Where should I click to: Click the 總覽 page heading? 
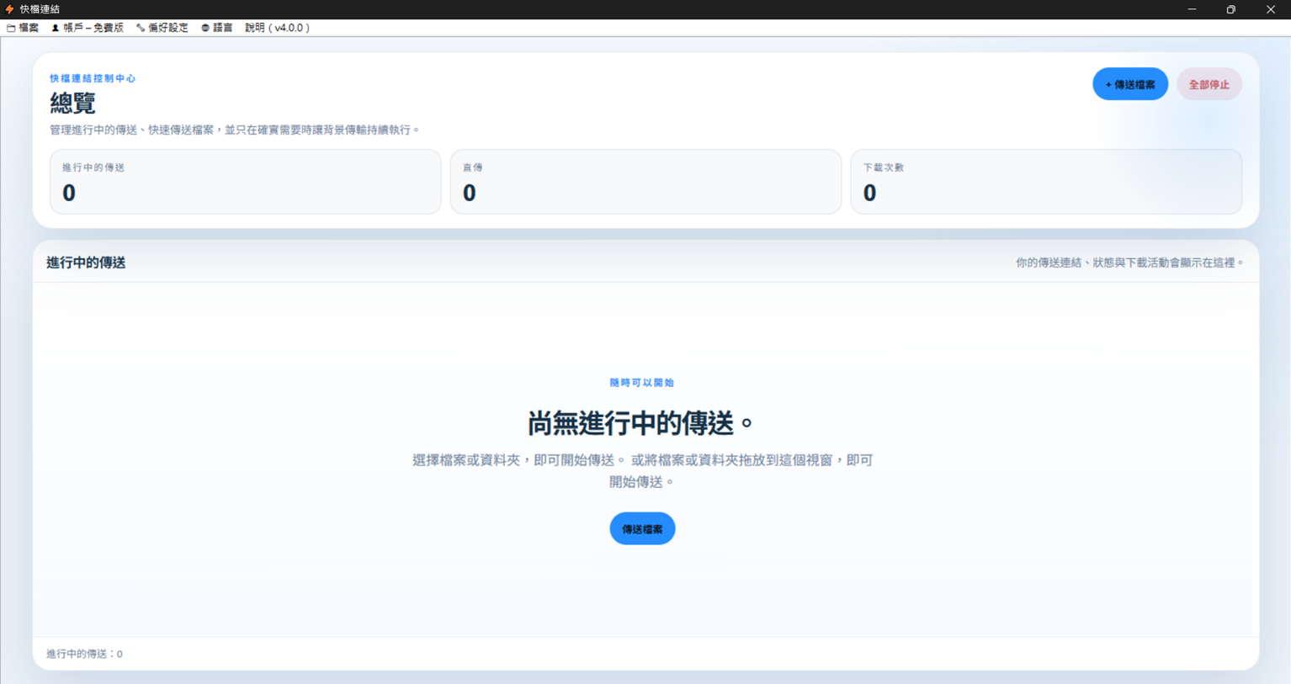[x=72, y=103]
